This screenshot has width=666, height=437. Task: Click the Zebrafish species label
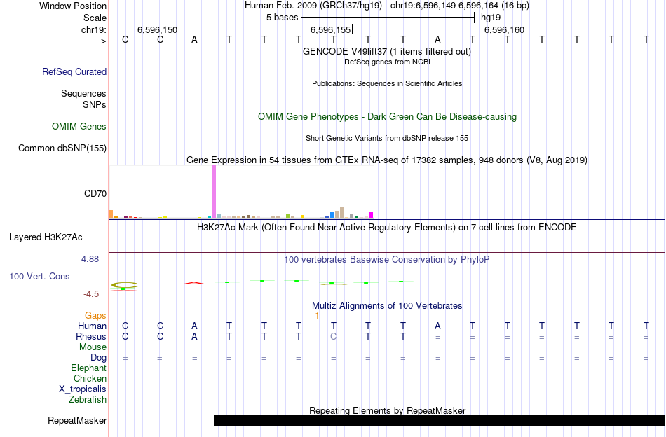coord(88,399)
